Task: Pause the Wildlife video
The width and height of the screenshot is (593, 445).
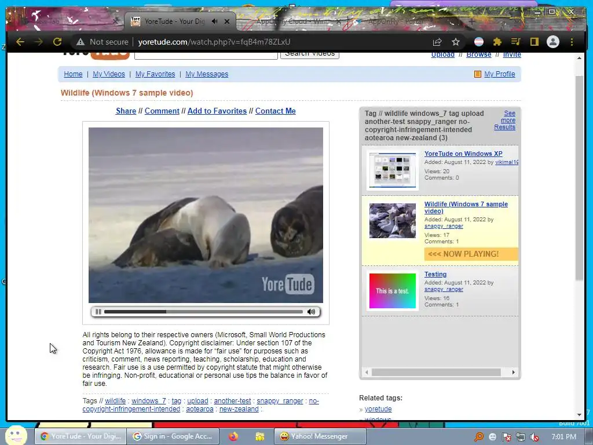Action: (98, 312)
